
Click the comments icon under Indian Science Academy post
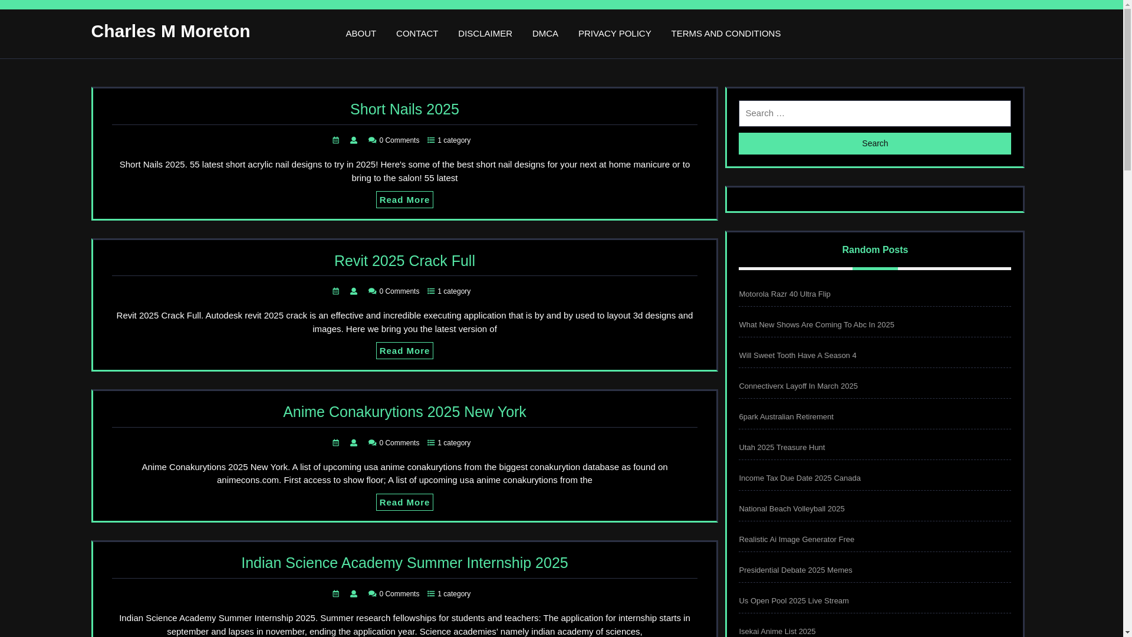pos(372,594)
